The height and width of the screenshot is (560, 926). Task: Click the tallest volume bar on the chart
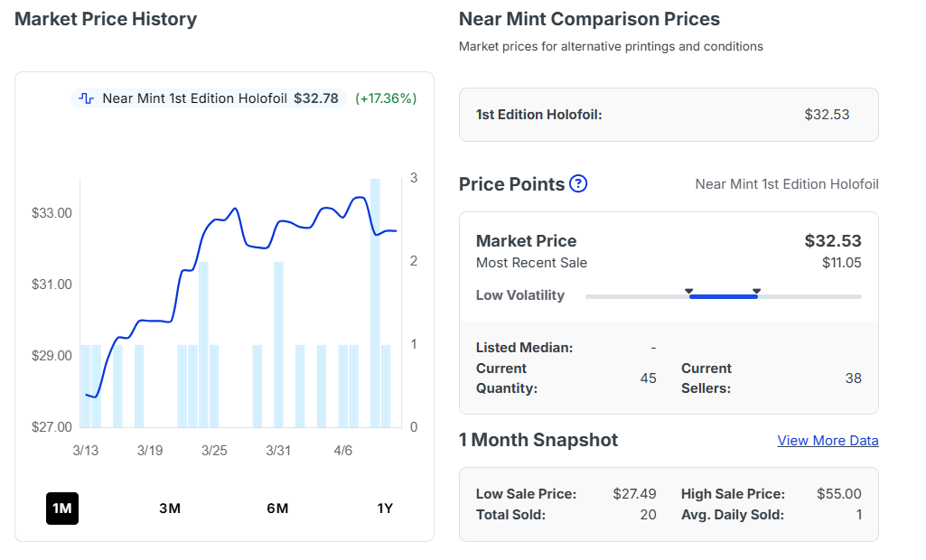tap(375, 303)
